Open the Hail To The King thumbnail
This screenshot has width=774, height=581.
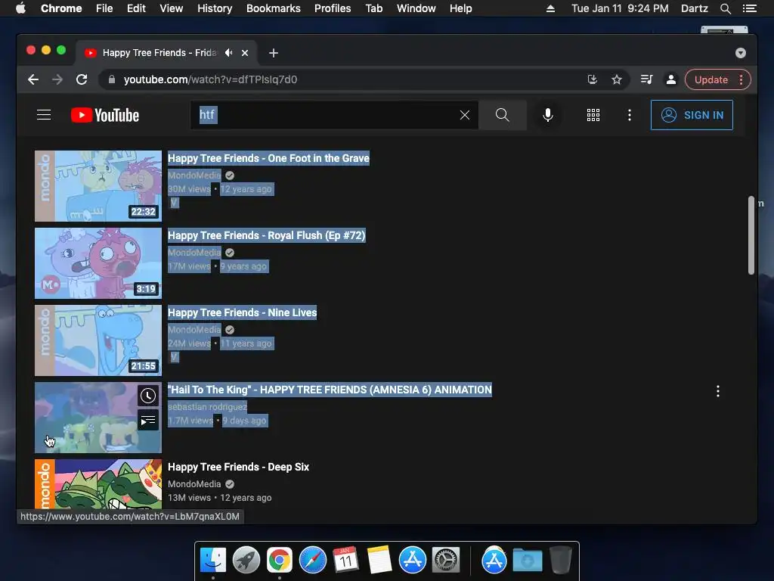[98, 418]
